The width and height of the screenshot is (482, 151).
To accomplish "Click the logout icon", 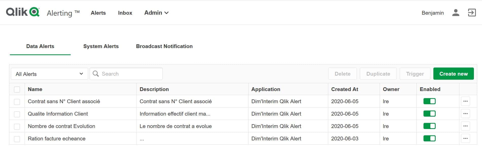I will click(472, 13).
